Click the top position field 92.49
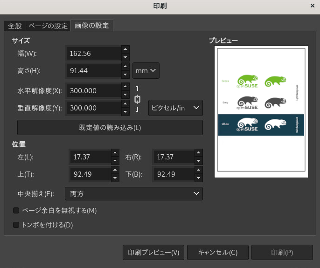 90,174
